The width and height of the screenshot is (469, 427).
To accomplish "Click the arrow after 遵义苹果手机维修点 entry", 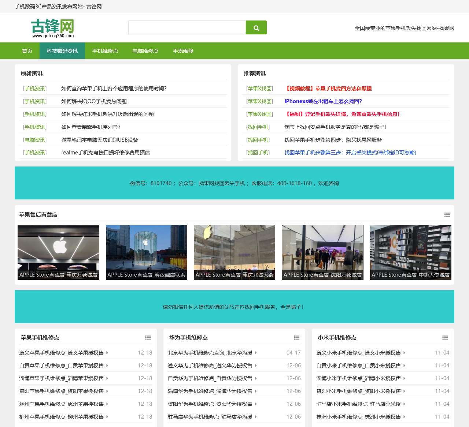I will pyautogui.click(x=107, y=353).
